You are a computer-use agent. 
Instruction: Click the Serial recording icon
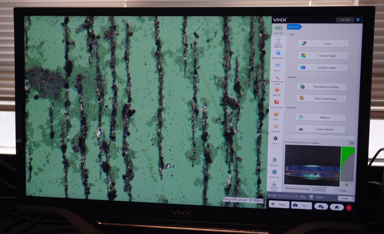coord(276,103)
